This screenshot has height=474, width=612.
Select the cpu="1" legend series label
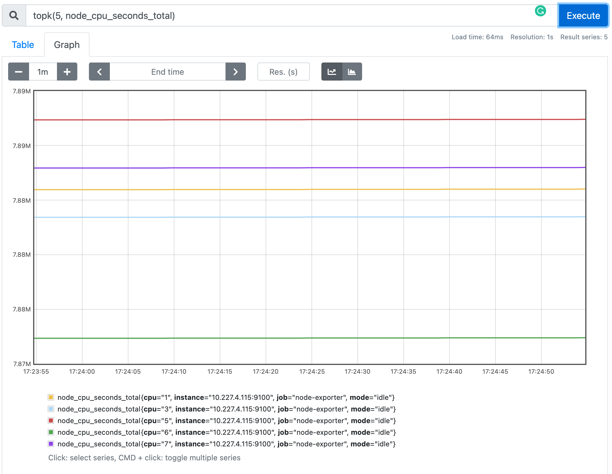(226, 398)
